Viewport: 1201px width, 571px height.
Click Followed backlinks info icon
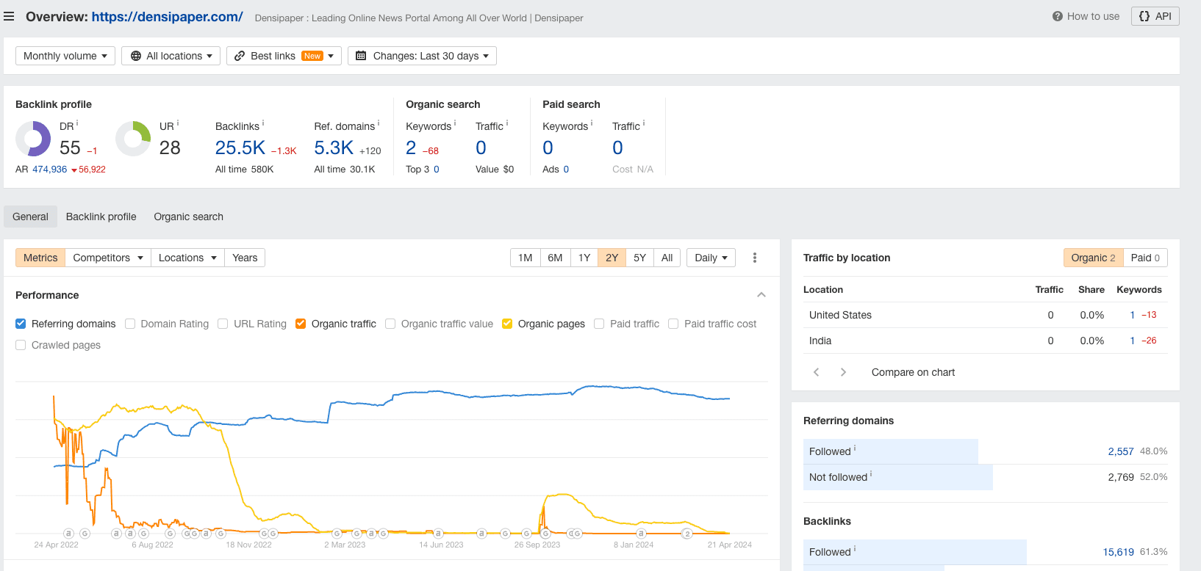tap(855, 549)
